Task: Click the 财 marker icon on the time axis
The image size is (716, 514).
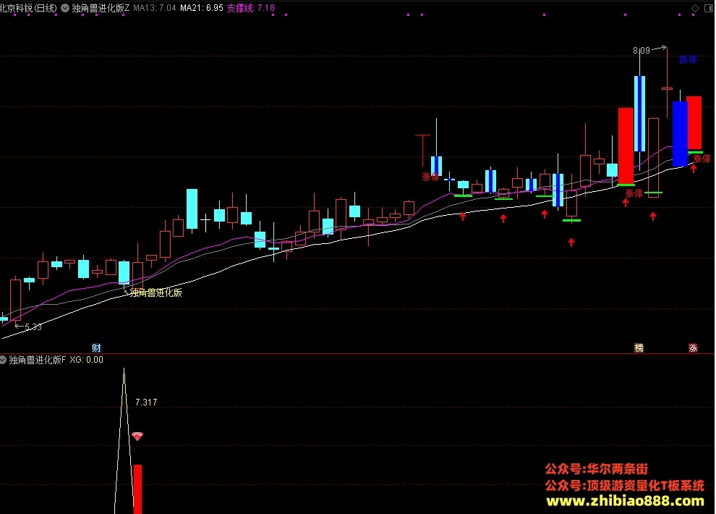Action: [x=96, y=348]
